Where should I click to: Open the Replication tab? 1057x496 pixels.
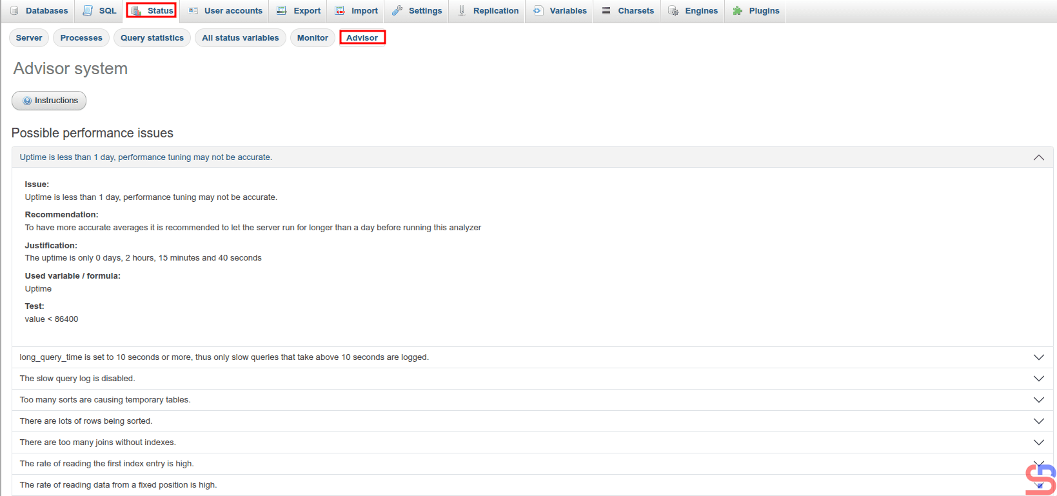click(x=495, y=11)
